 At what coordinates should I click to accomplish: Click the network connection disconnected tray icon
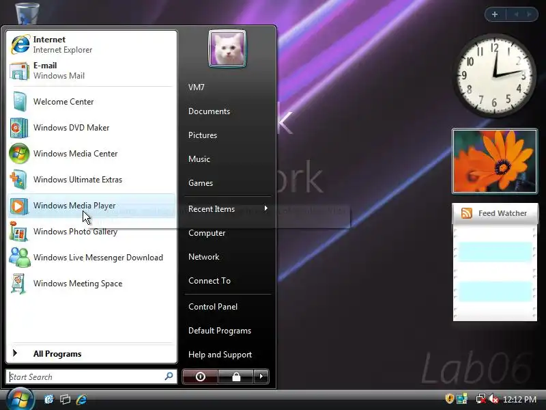481,398
